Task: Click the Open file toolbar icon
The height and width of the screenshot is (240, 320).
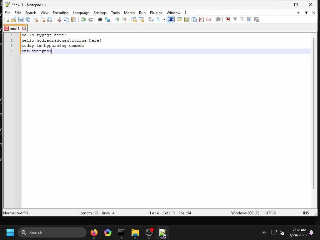Action: pyautogui.click(x=14, y=20)
